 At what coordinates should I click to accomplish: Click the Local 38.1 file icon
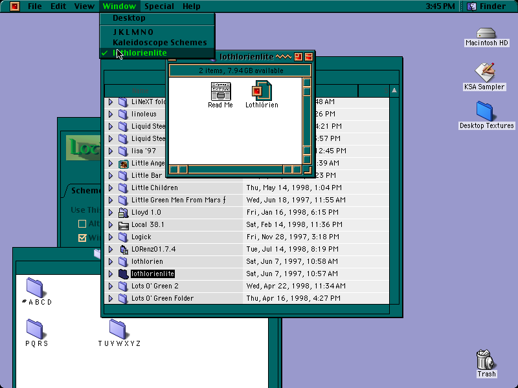[x=123, y=225]
